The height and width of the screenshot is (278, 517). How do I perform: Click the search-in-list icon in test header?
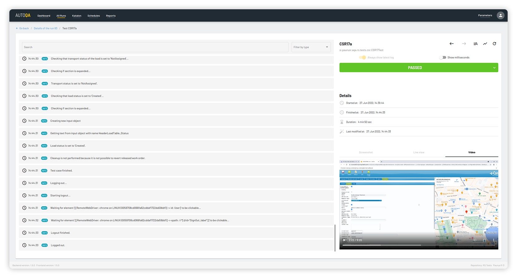pyautogui.click(x=476, y=44)
